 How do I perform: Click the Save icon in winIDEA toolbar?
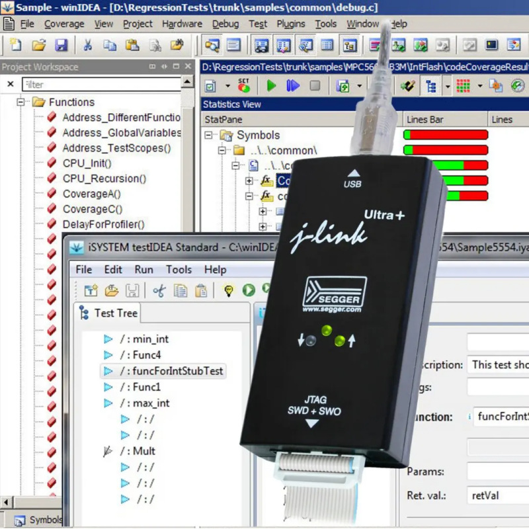(x=60, y=44)
